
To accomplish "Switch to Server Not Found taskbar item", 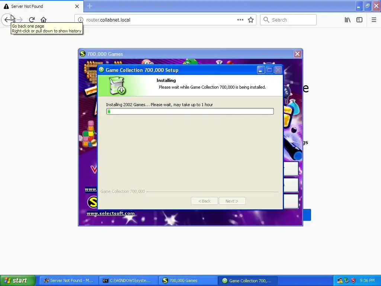I will (x=69, y=280).
